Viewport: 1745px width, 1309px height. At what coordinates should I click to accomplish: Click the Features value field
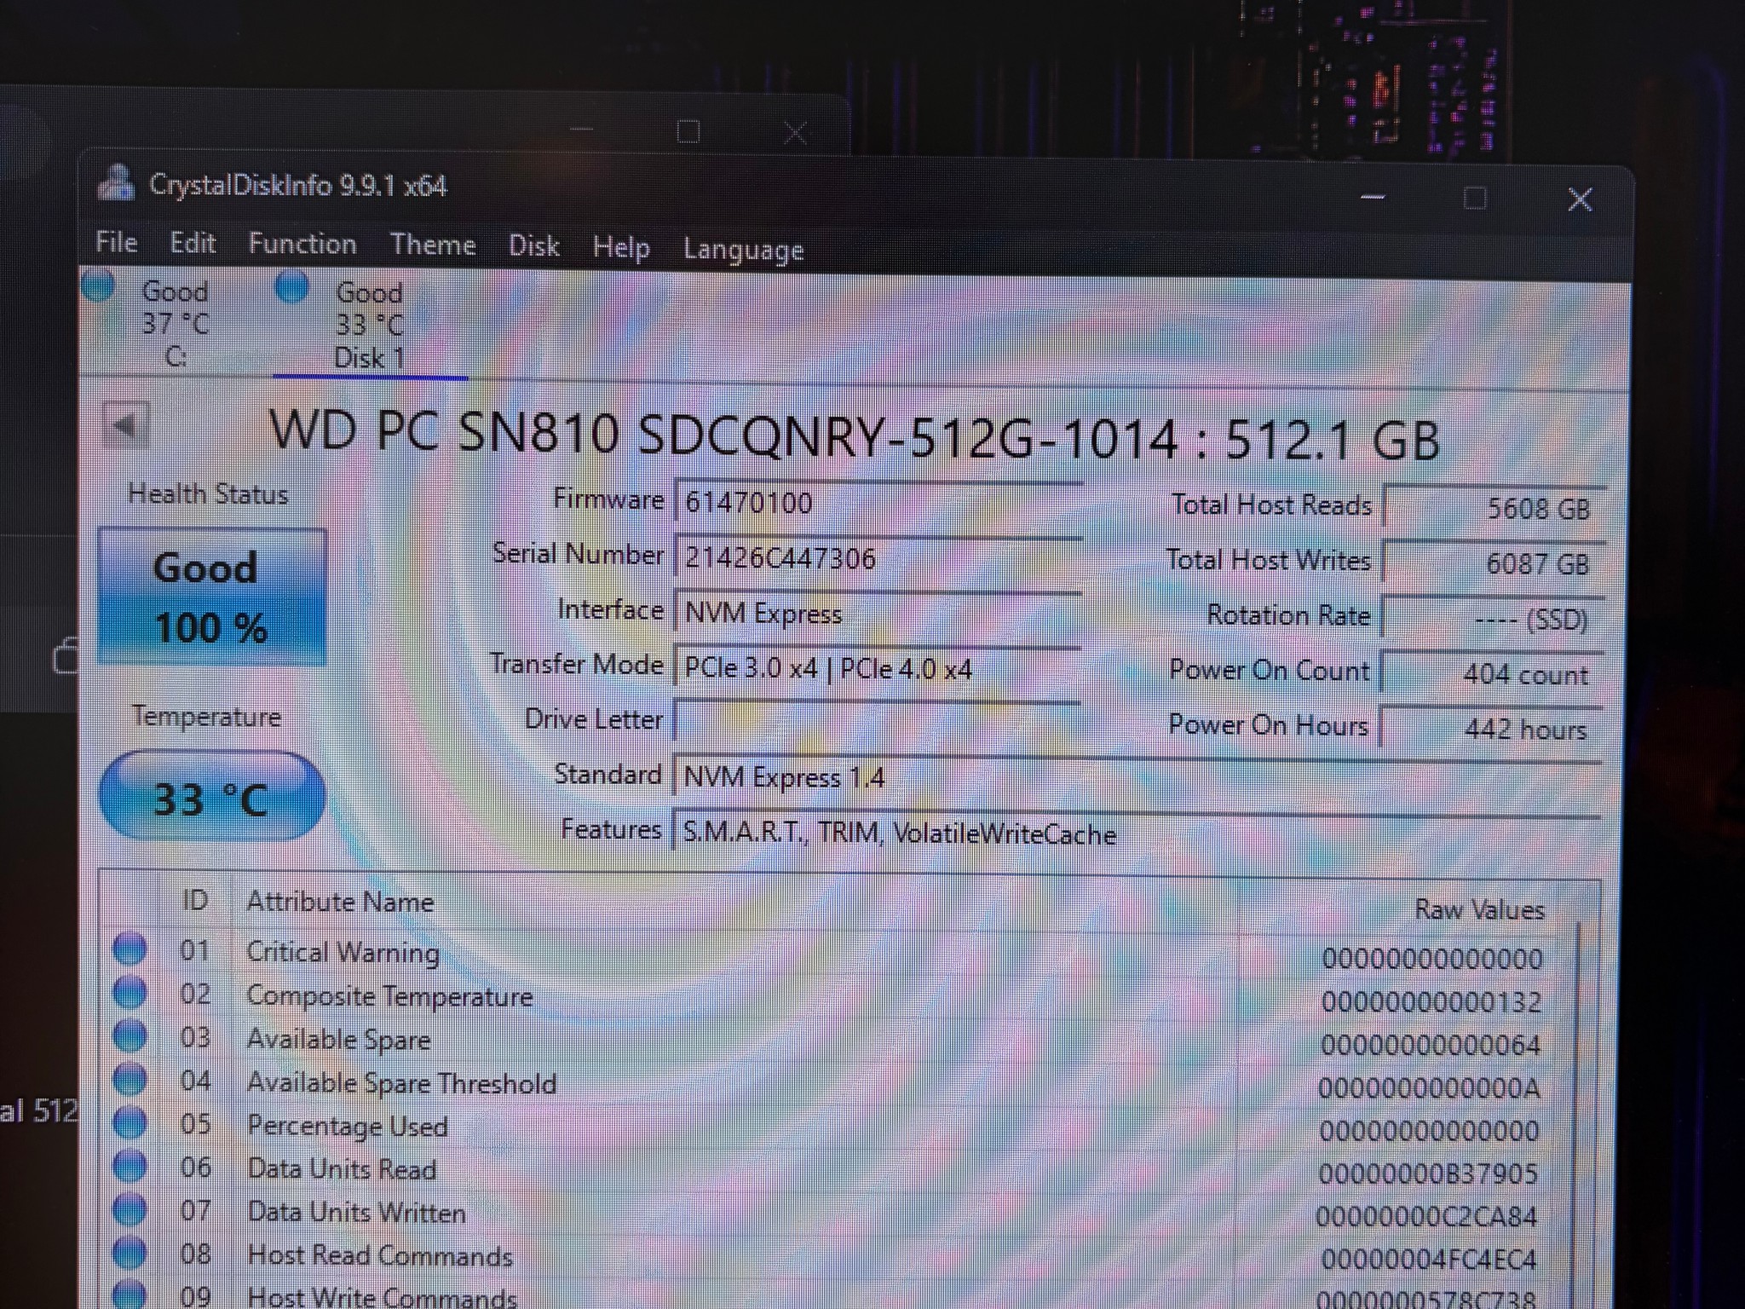(1137, 833)
